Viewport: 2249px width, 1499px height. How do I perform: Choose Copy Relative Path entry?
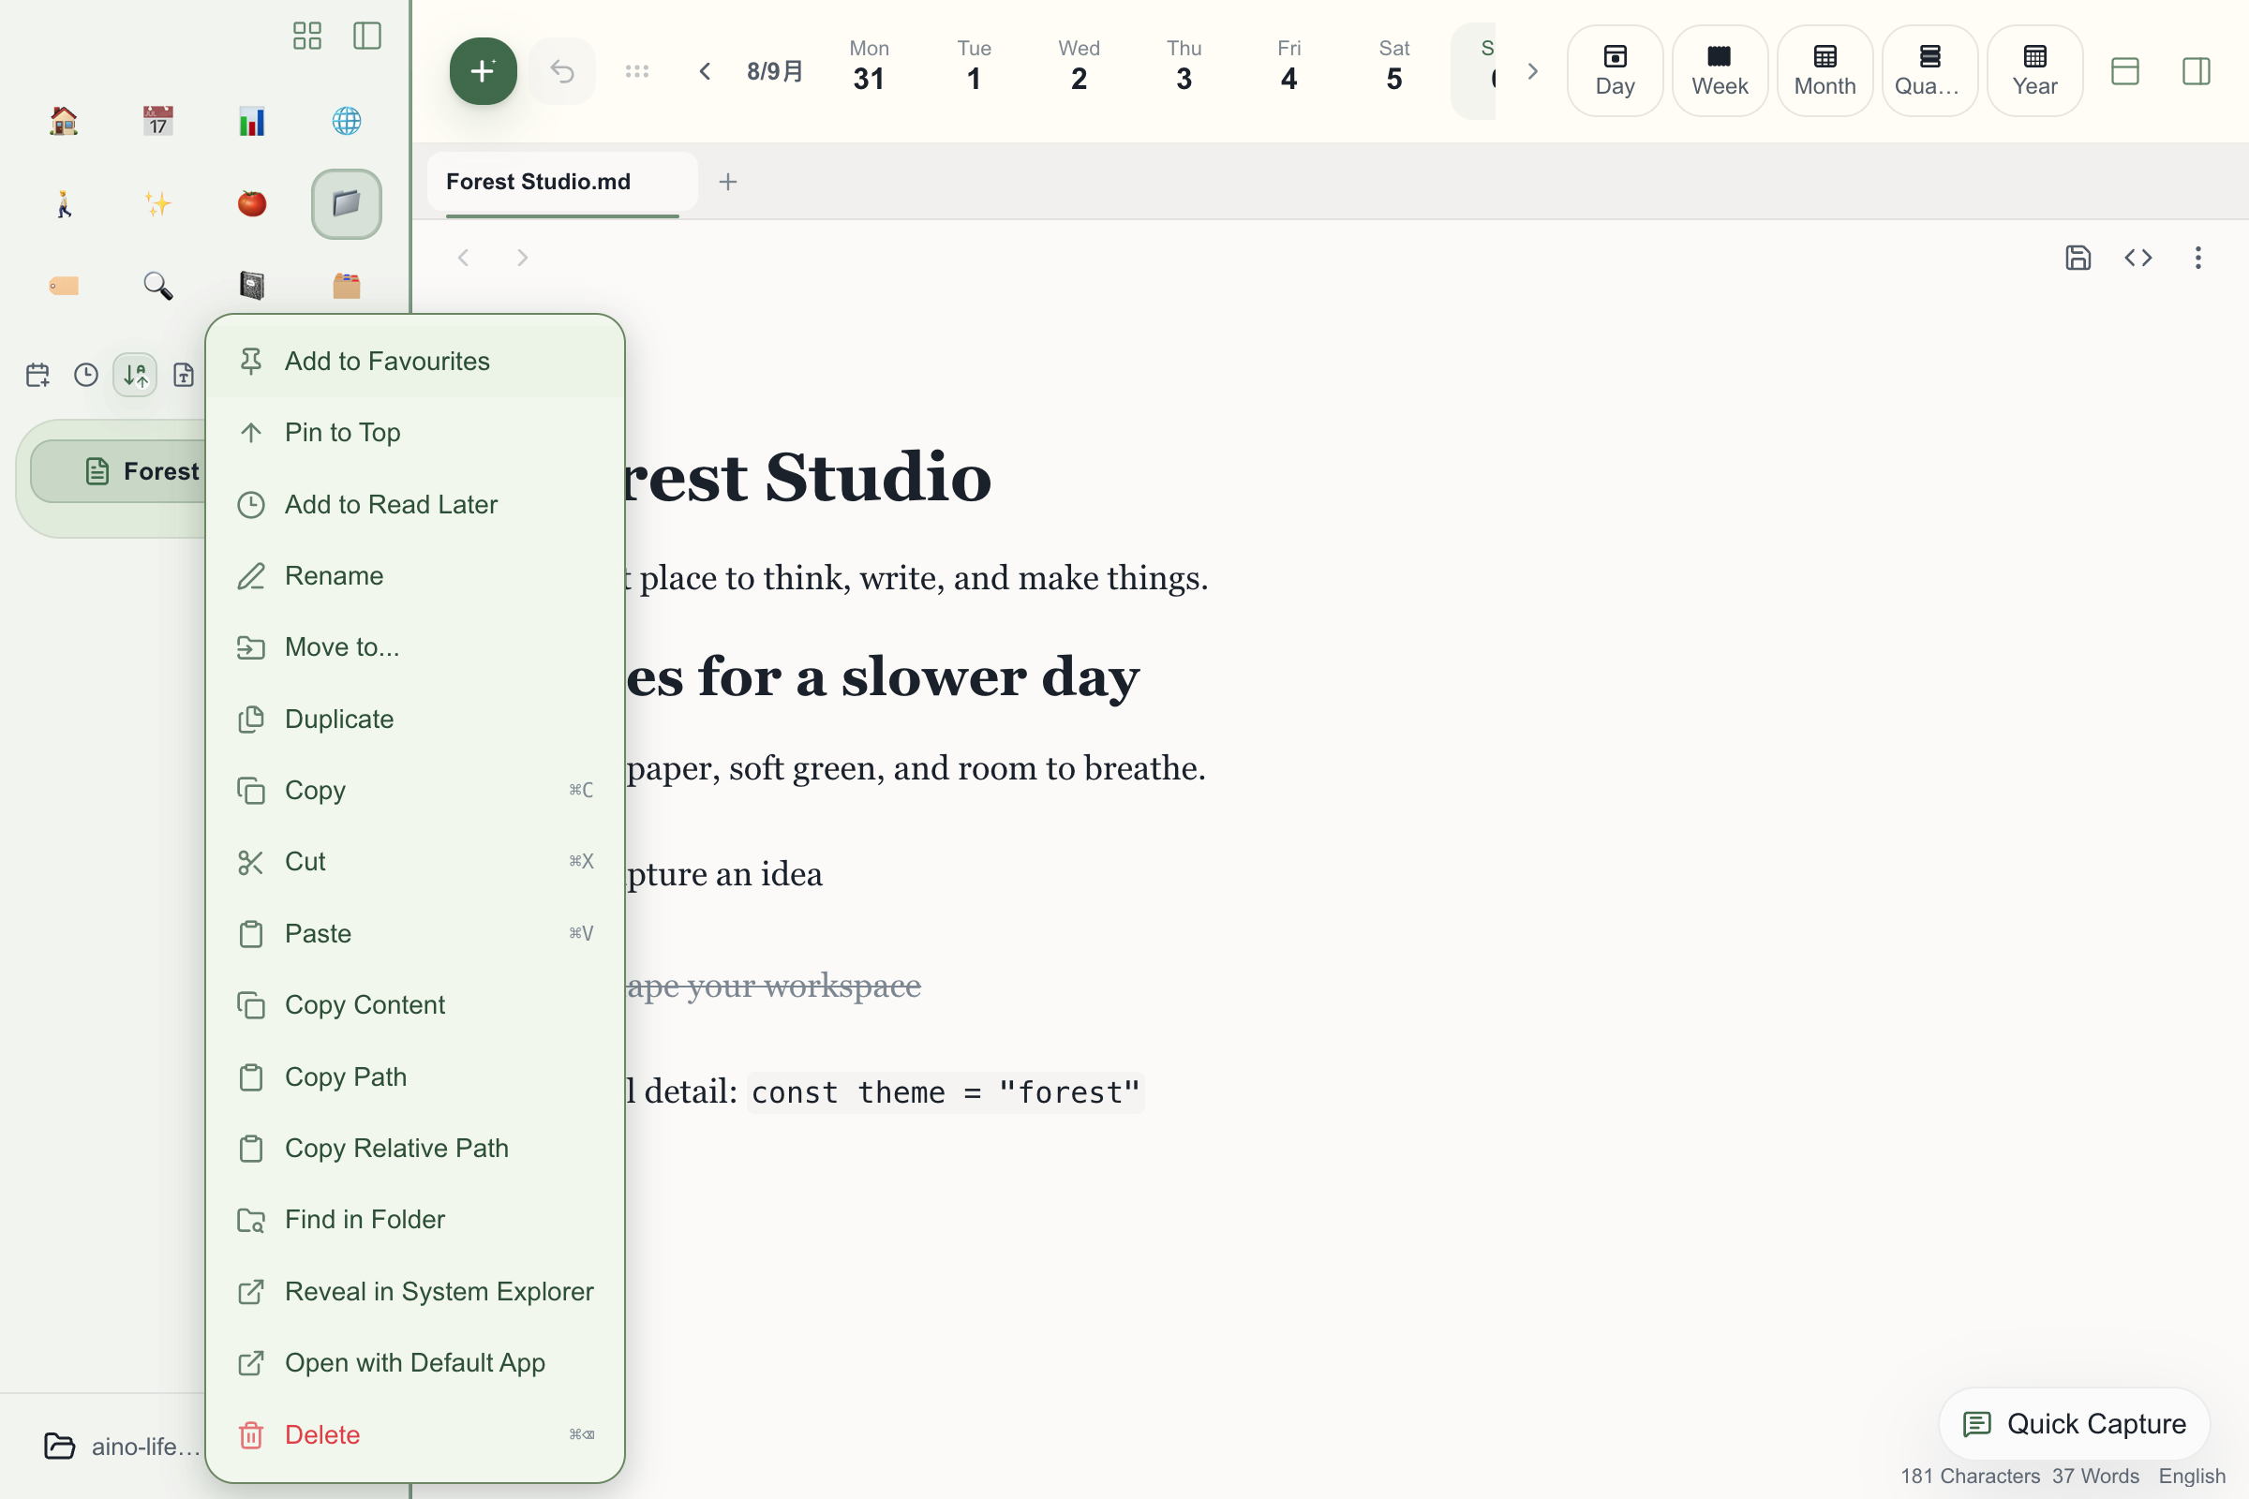pos(415,1149)
